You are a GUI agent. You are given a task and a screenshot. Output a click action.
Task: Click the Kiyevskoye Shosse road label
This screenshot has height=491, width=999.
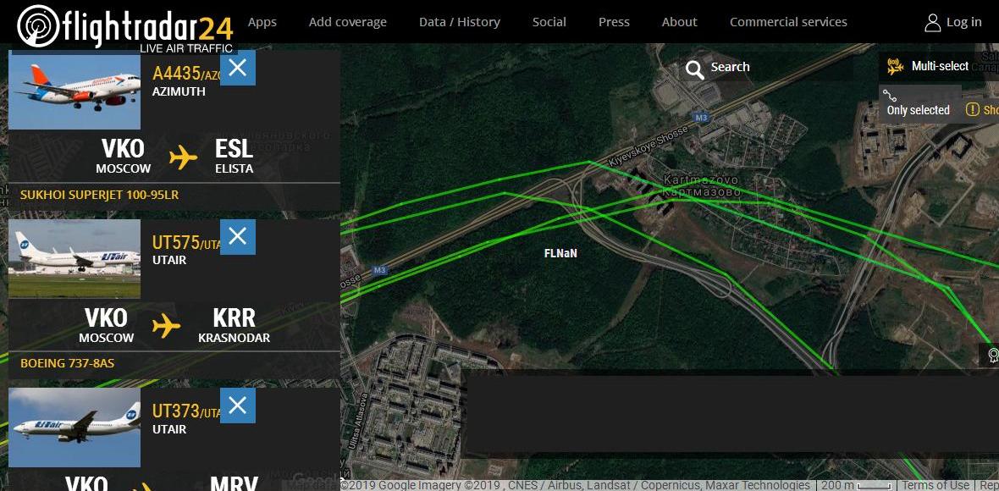coord(649,145)
